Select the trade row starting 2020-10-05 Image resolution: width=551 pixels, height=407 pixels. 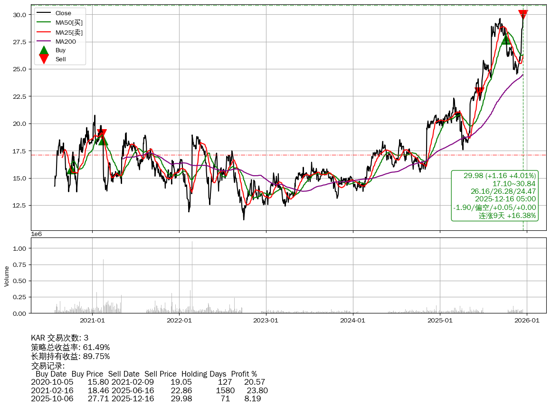click(x=148, y=382)
